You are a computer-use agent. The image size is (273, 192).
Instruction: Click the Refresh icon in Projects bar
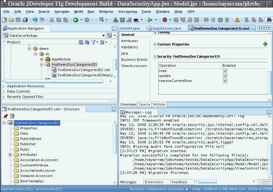[87, 42]
